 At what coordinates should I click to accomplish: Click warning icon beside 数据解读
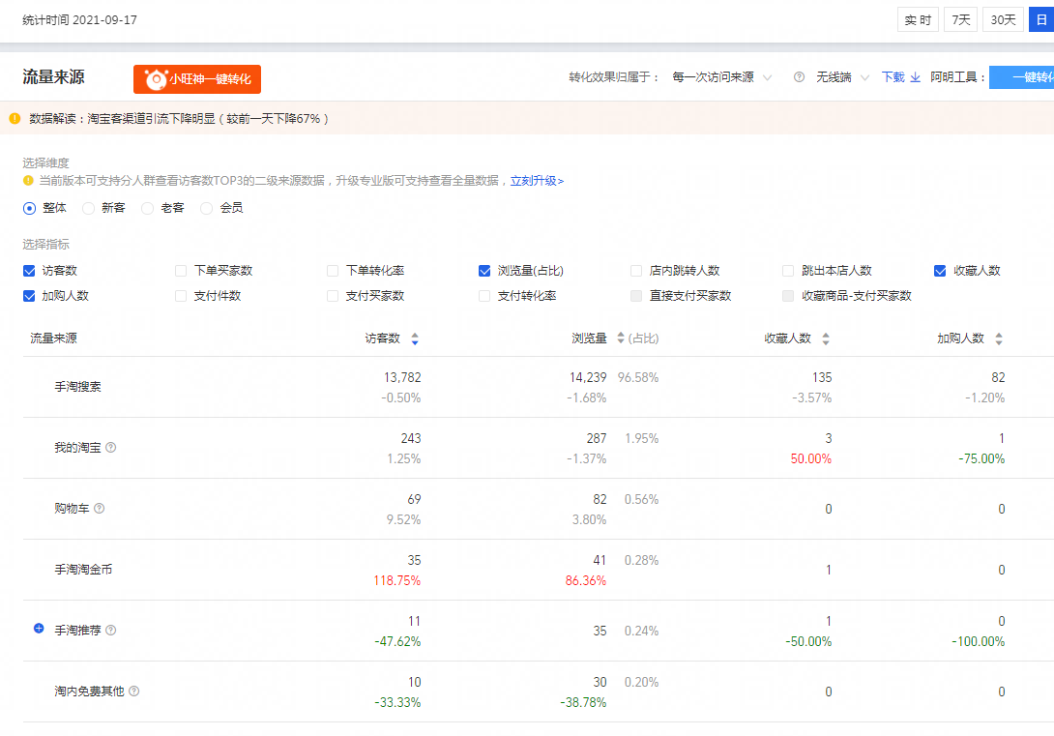(x=15, y=119)
